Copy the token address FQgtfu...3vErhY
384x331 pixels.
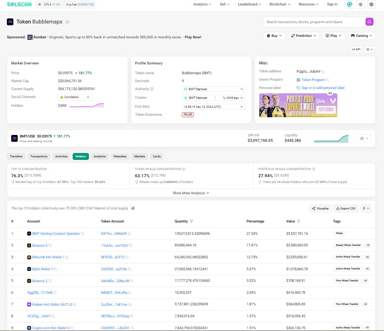coord(323,72)
